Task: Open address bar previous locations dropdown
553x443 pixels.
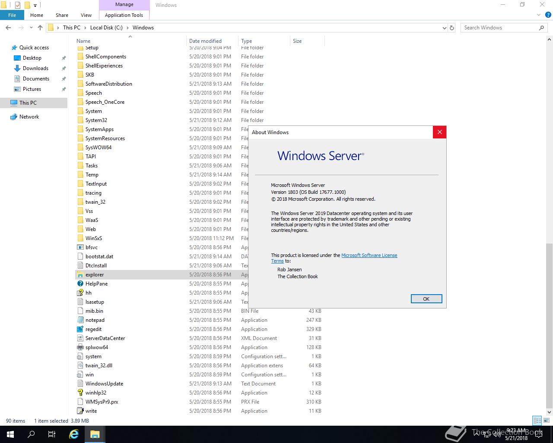Action: tap(445, 28)
